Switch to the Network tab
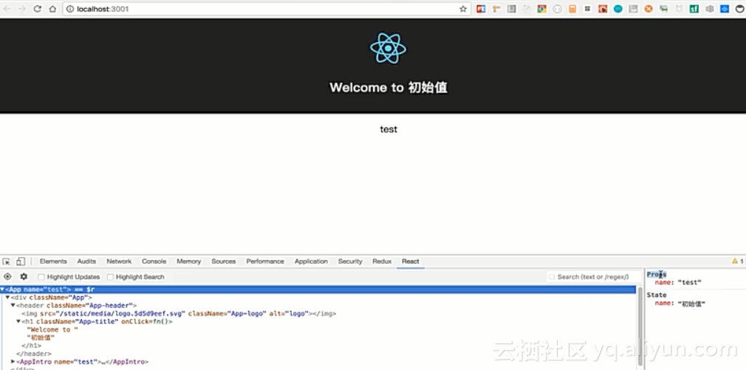The image size is (746, 370). [119, 261]
